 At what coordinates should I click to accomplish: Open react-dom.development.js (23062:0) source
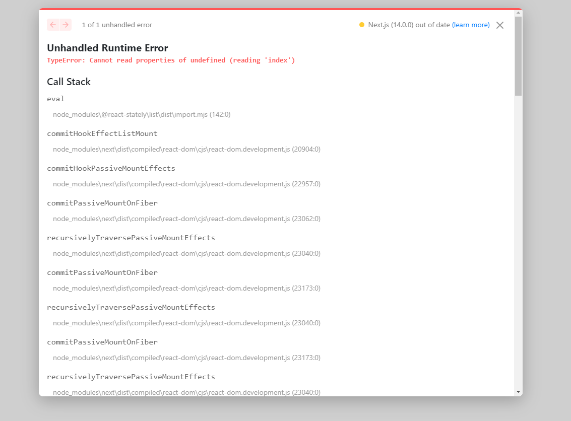(x=187, y=219)
